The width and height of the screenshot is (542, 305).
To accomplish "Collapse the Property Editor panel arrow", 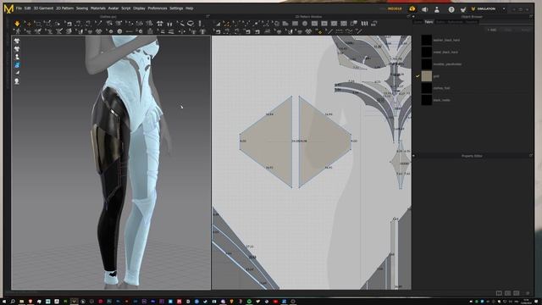I will [413, 156].
